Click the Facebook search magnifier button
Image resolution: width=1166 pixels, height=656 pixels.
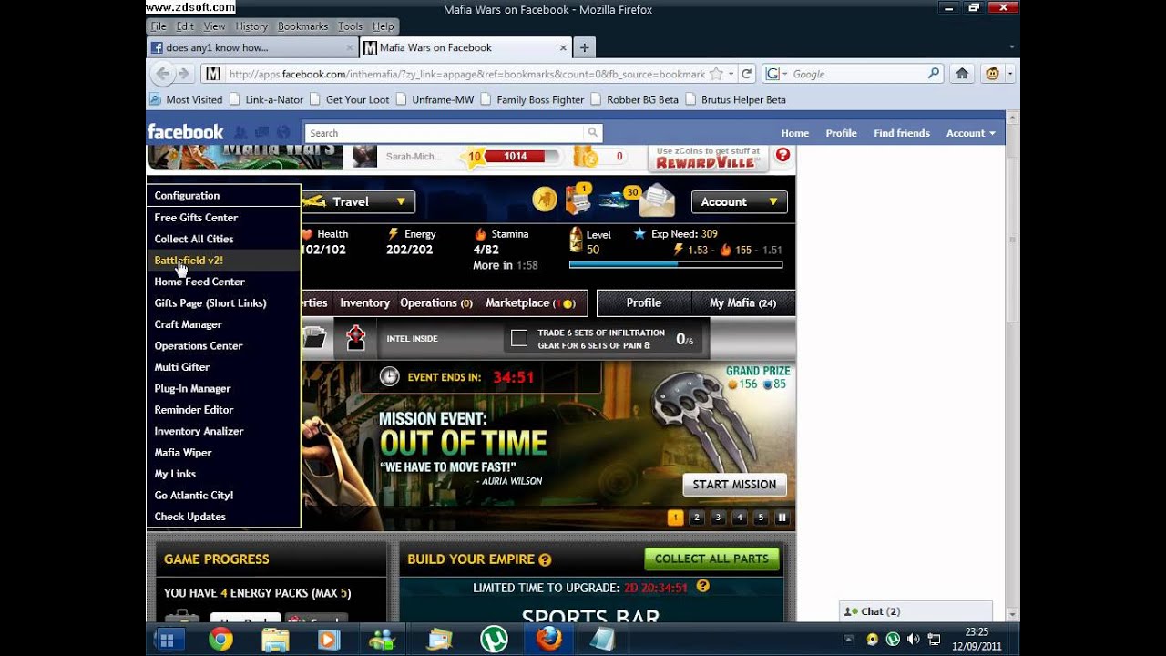click(x=592, y=132)
